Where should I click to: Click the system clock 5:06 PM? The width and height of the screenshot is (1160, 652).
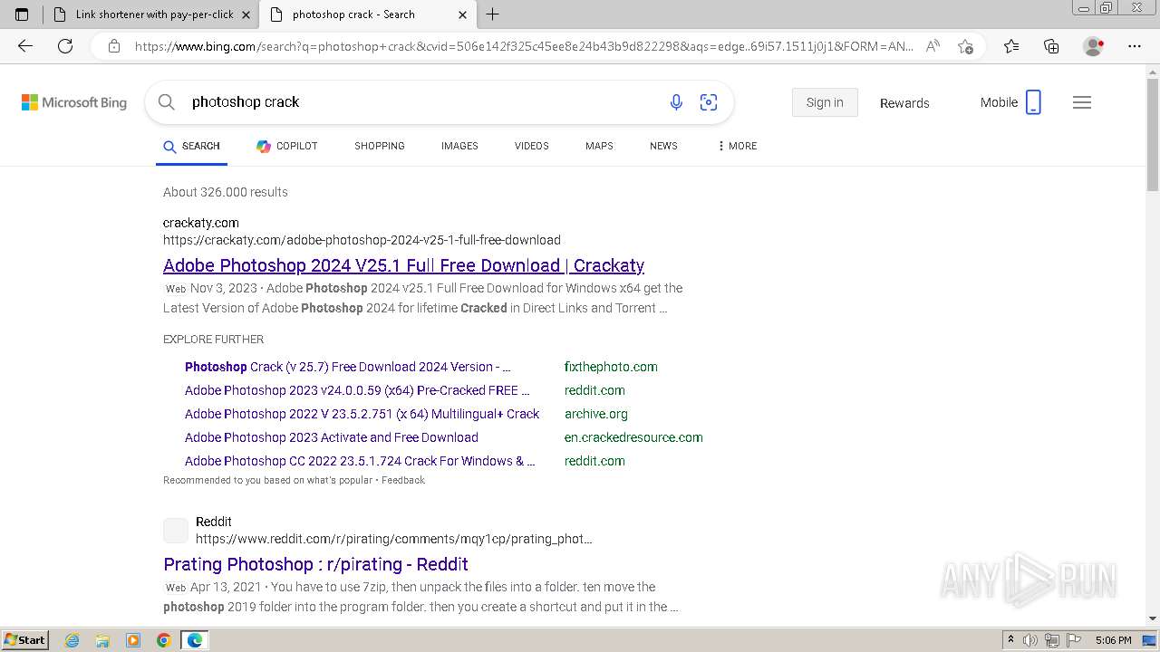coord(1113,640)
